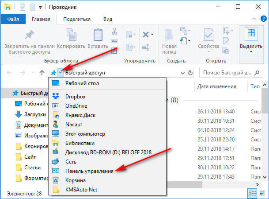This screenshot has width=269, height=199.
Task: Click the Быстрый доступ address bar text
Action: tap(85, 73)
